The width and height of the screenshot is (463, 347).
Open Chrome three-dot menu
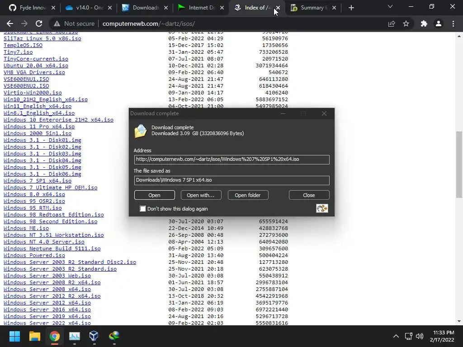pos(453,23)
